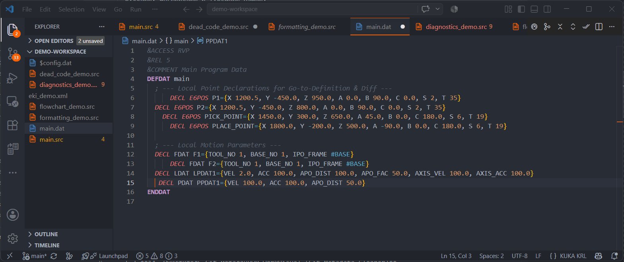Expand the Outline section
624x262 pixels.
(x=69, y=234)
